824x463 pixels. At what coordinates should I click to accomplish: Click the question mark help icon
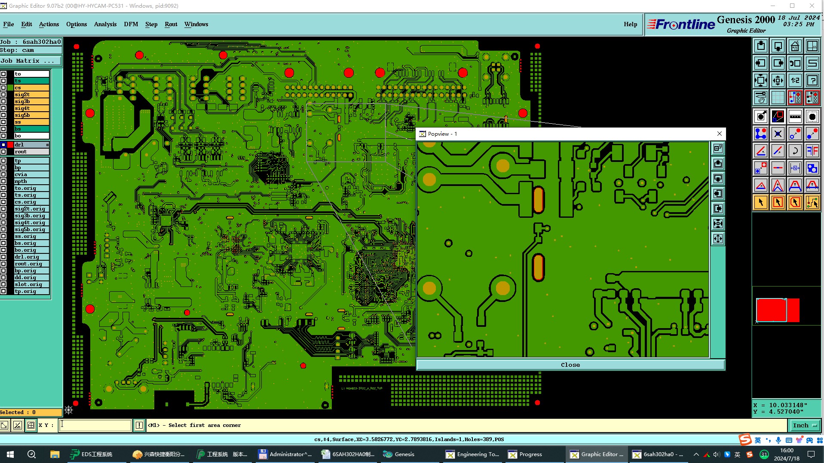coord(812,80)
